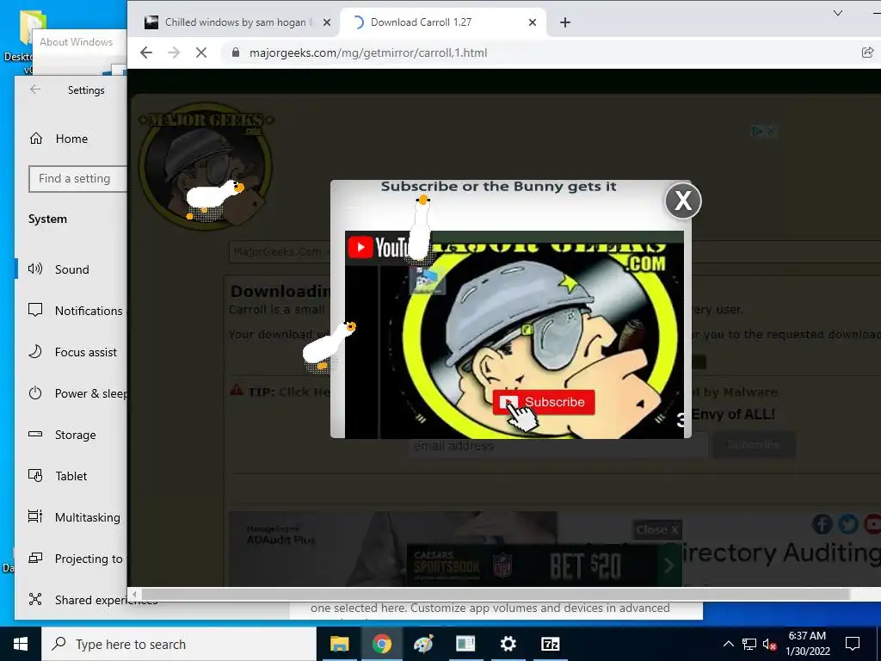
Task: Click the Sound speaker icon in Settings
Action: 35,269
